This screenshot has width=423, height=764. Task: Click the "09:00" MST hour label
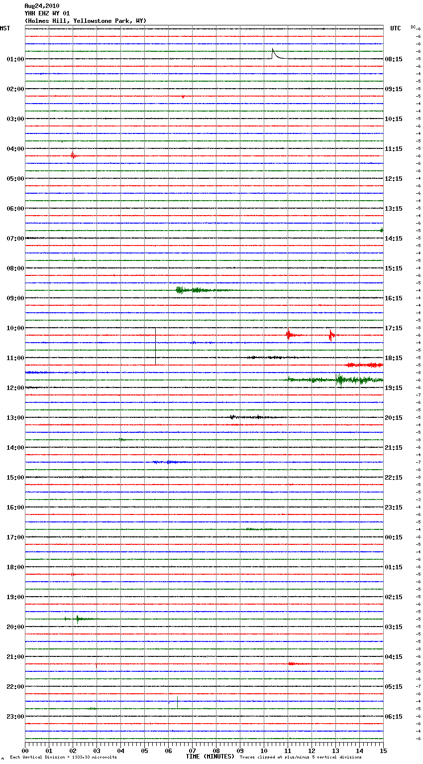coord(15,298)
